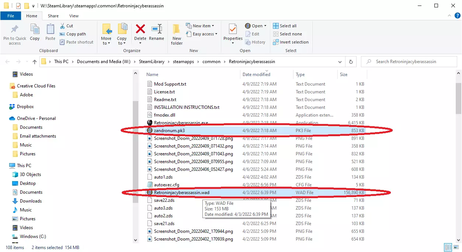Switch to the Home ribbon tab
462x252 pixels.
point(32,16)
